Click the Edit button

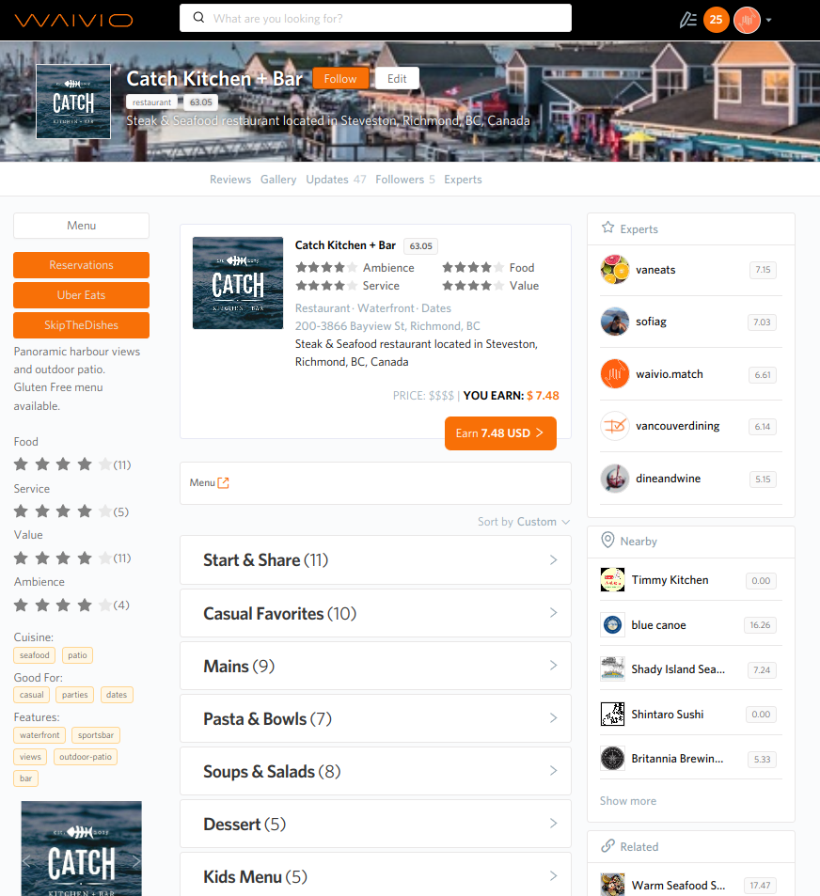tap(397, 78)
